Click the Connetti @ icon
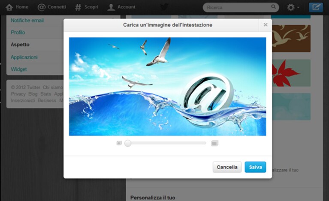 tap(42, 7)
